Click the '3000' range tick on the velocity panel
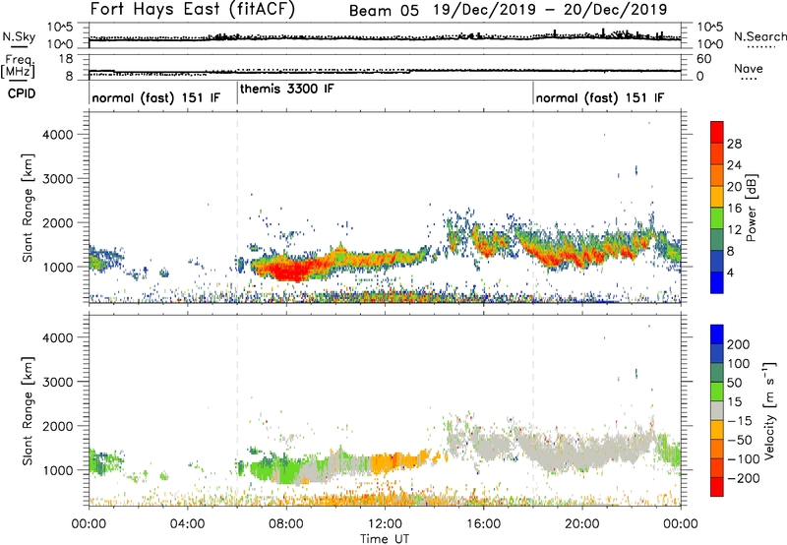Image resolution: width=787 pixels, height=545 pixels. click(57, 382)
